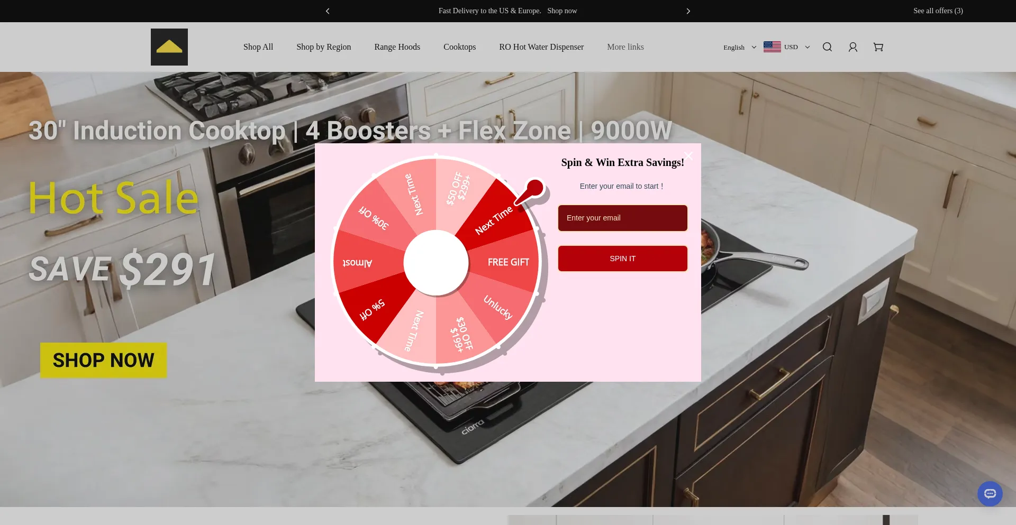This screenshot has height=525, width=1016.
Task: Open the Cooktops menu
Action: tap(459, 47)
